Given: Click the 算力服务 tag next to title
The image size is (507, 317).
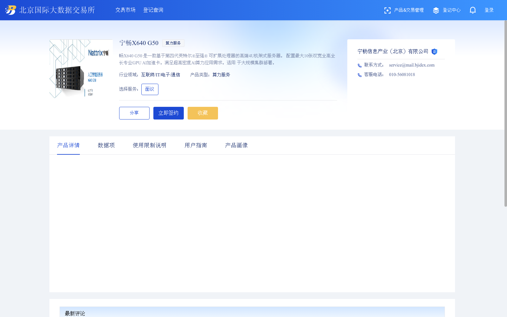Looking at the screenshot, I should coord(173,43).
